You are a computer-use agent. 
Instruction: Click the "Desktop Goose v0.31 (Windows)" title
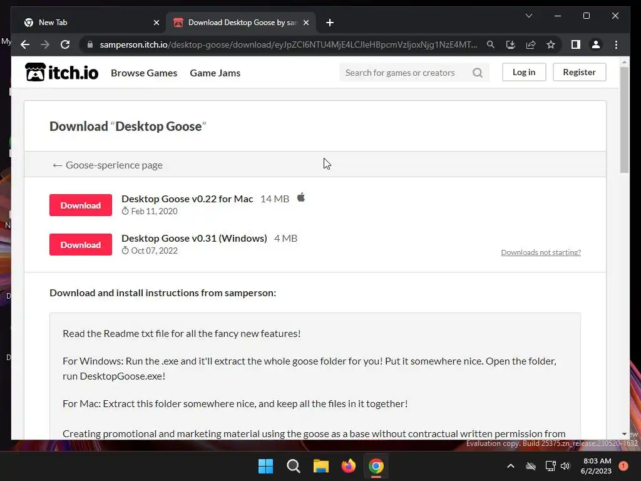point(194,238)
